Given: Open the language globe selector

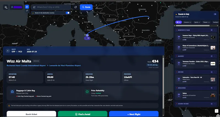Looking at the screenshot, I should [x=6, y=7].
